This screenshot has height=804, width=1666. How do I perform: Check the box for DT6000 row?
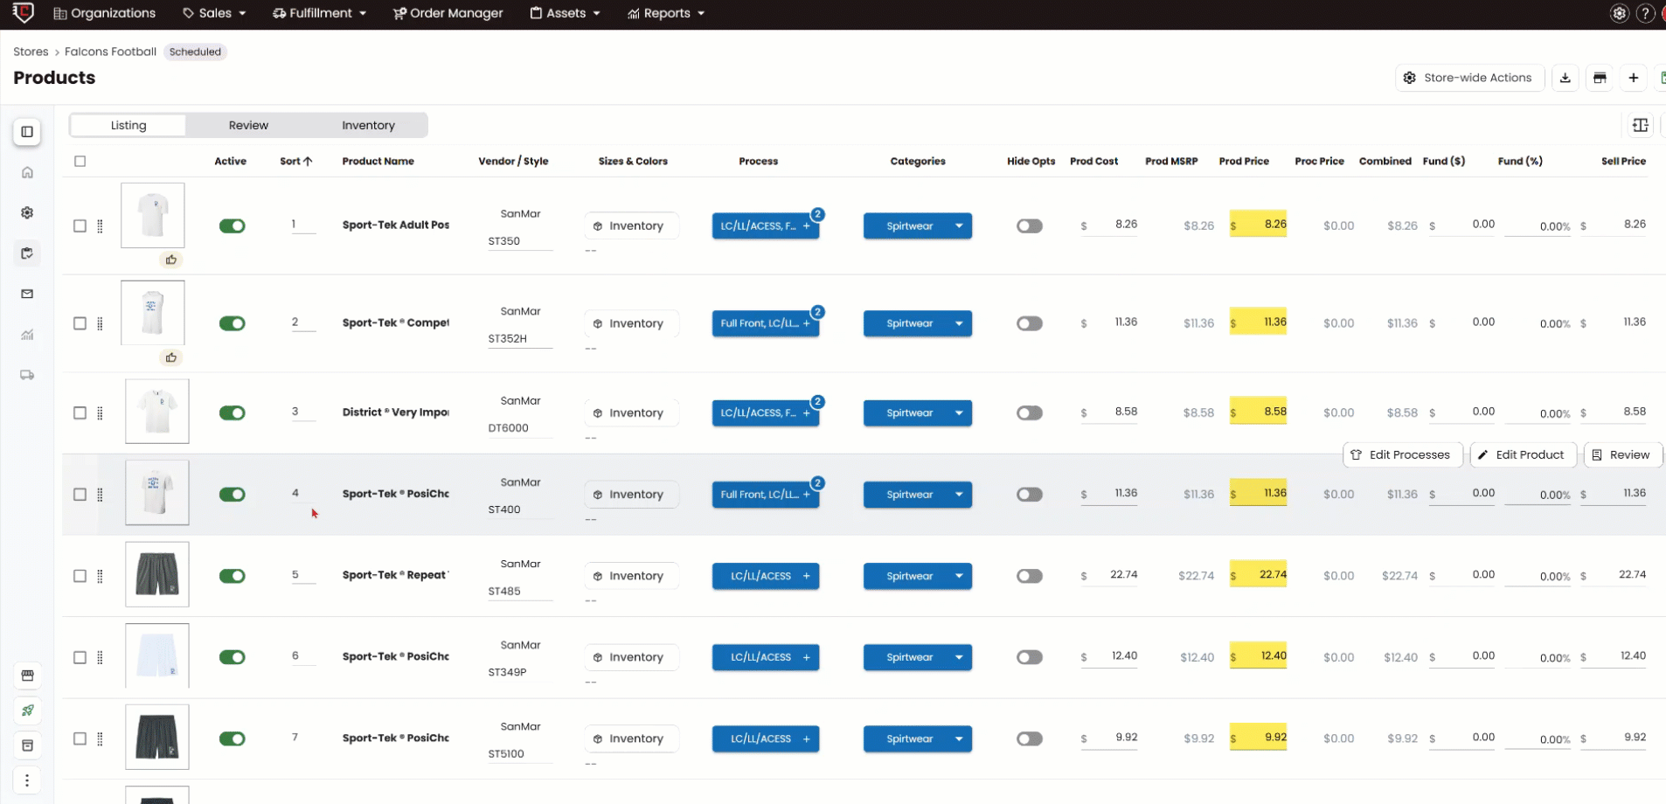[80, 413]
